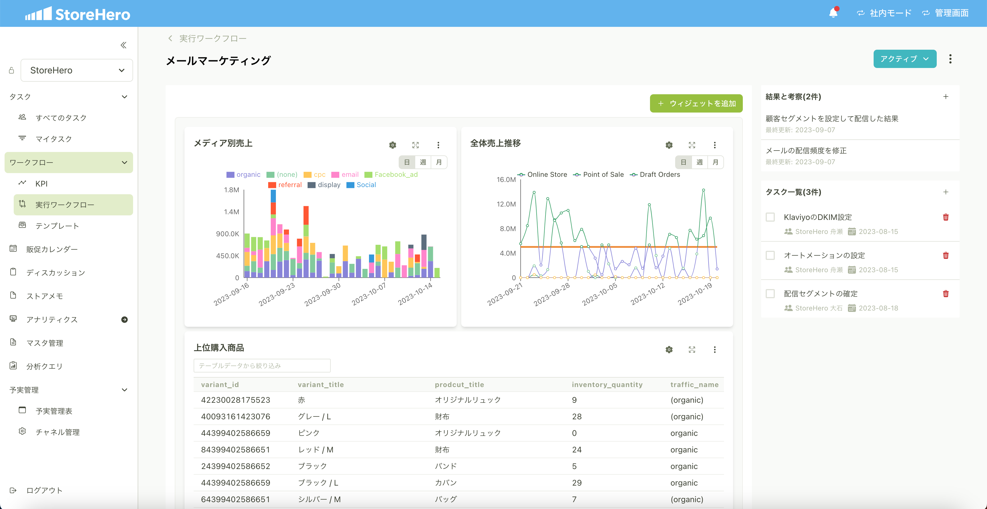Click the StoreHero logo
This screenshot has height=509, width=987.
(78, 14)
